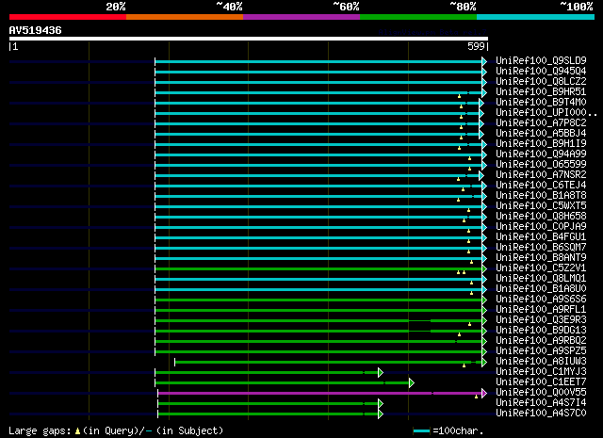This screenshot has height=438, width=603.
Task: Select the UniRef100_Q00V55 label
Action: (x=541, y=393)
